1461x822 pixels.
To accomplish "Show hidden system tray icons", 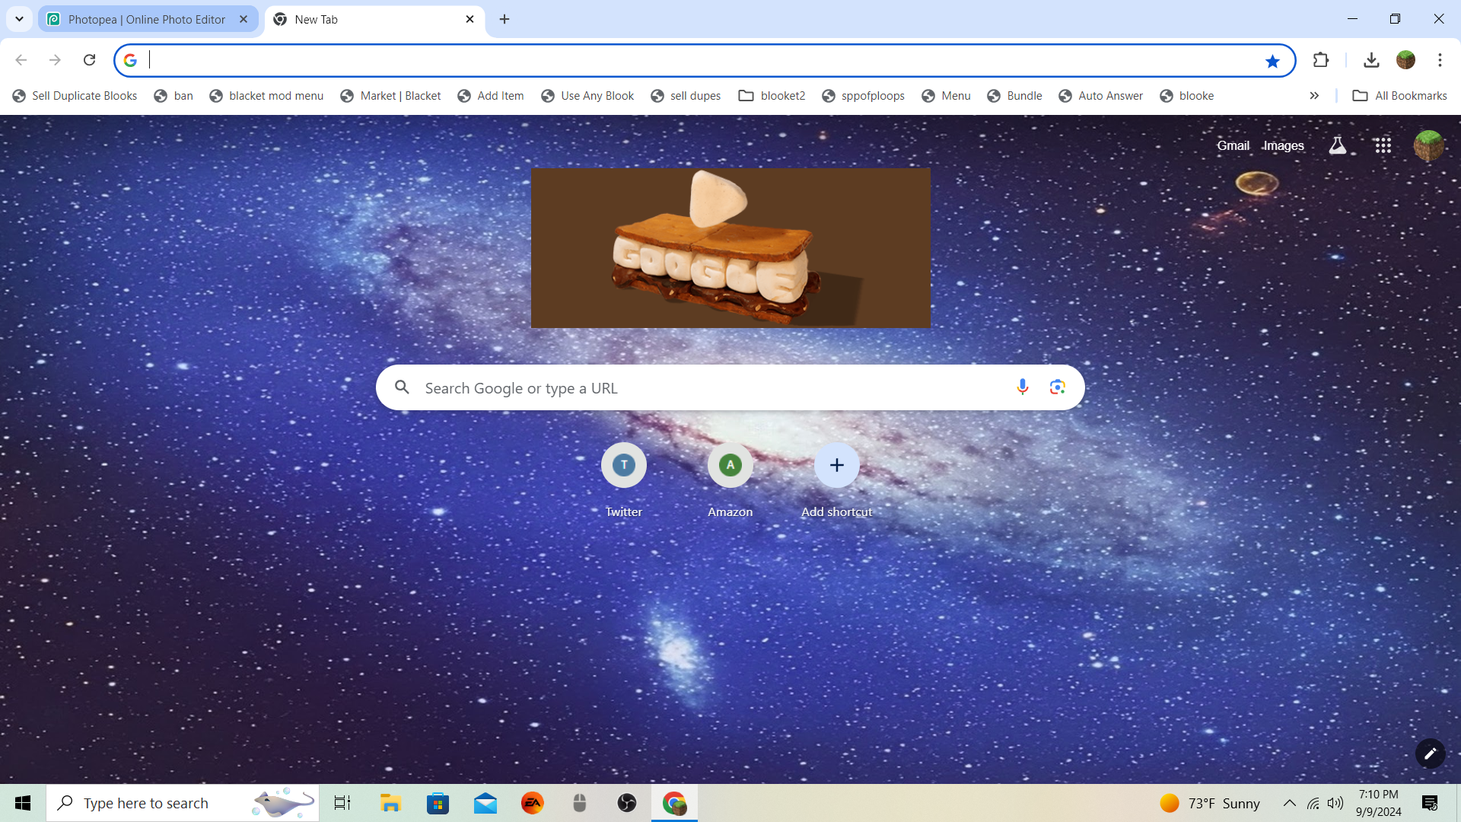I will 1289,803.
